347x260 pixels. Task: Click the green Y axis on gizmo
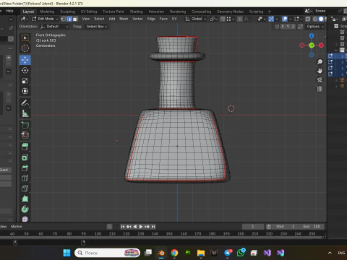coord(312,45)
